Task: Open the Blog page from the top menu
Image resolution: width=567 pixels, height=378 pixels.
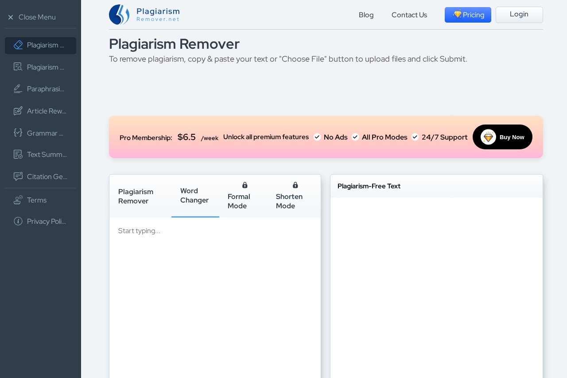Action: coord(366,15)
